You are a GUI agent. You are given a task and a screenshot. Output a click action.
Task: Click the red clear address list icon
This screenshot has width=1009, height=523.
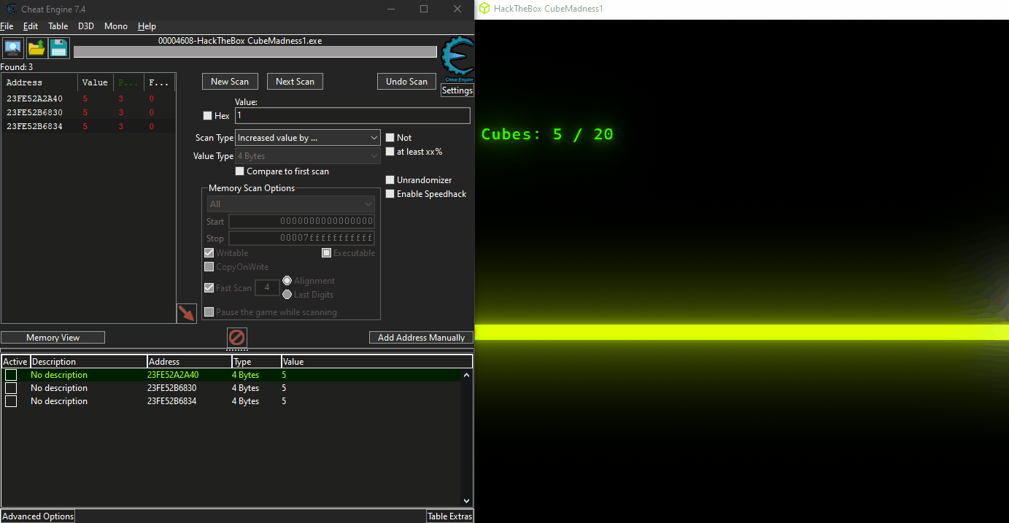(237, 338)
